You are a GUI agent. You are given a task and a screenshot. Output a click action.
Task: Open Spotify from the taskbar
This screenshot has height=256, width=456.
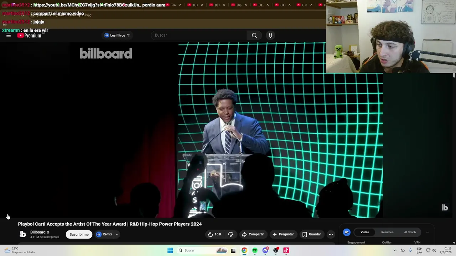pyautogui.click(x=255, y=250)
